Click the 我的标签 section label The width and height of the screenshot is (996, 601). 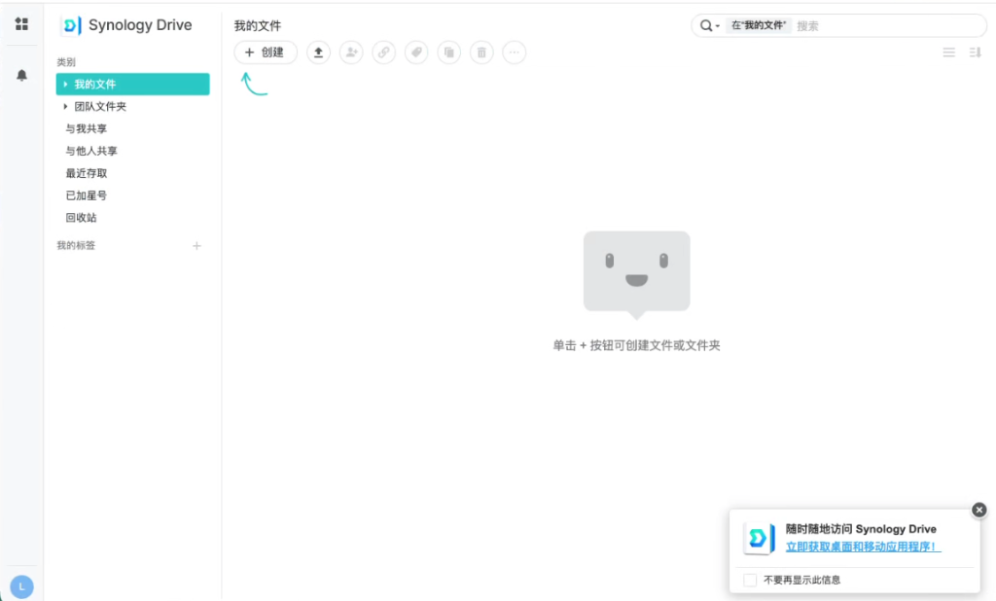pos(76,245)
